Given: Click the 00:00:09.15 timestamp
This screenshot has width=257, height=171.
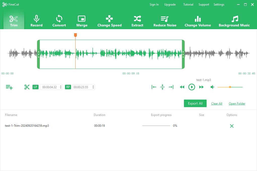Looking at the screenshot, I should tap(131, 73).
